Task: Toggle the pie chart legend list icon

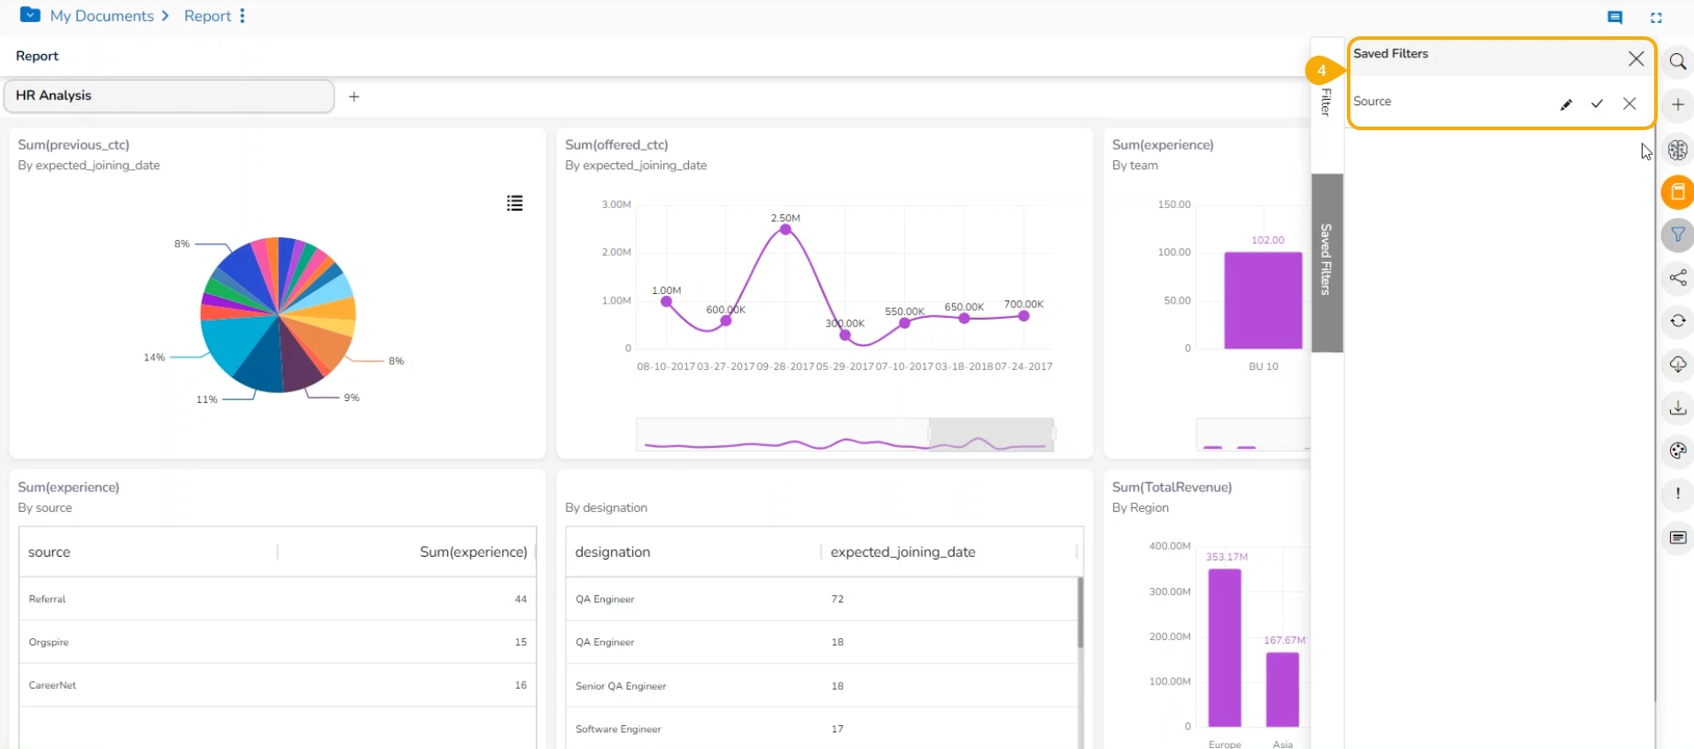Action: (514, 204)
